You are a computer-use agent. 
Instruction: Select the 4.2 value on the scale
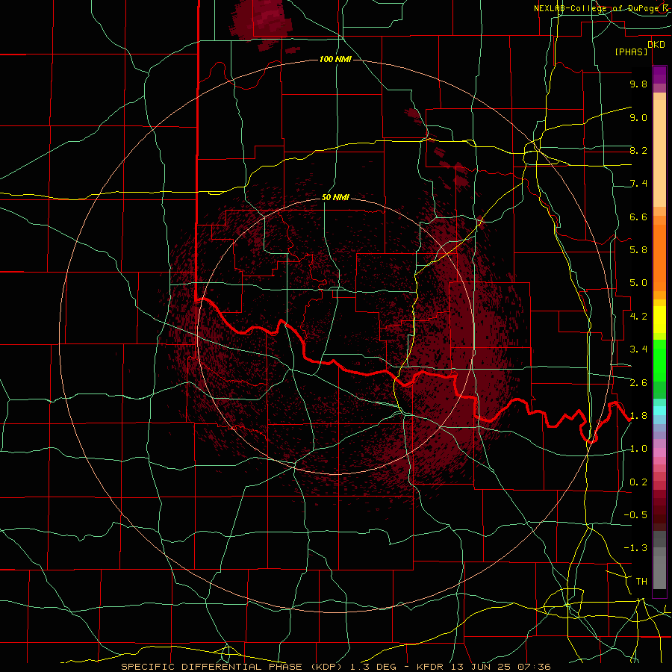(x=638, y=317)
